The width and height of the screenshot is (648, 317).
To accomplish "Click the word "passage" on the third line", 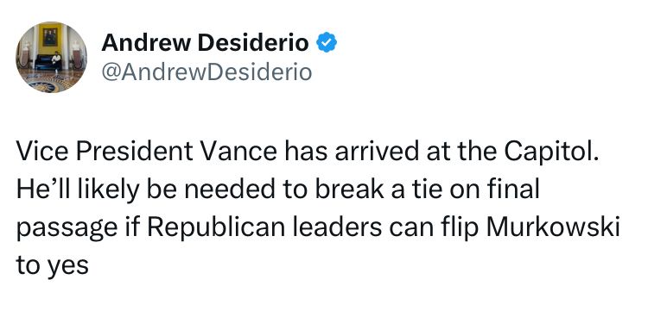I will click(x=67, y=231).
